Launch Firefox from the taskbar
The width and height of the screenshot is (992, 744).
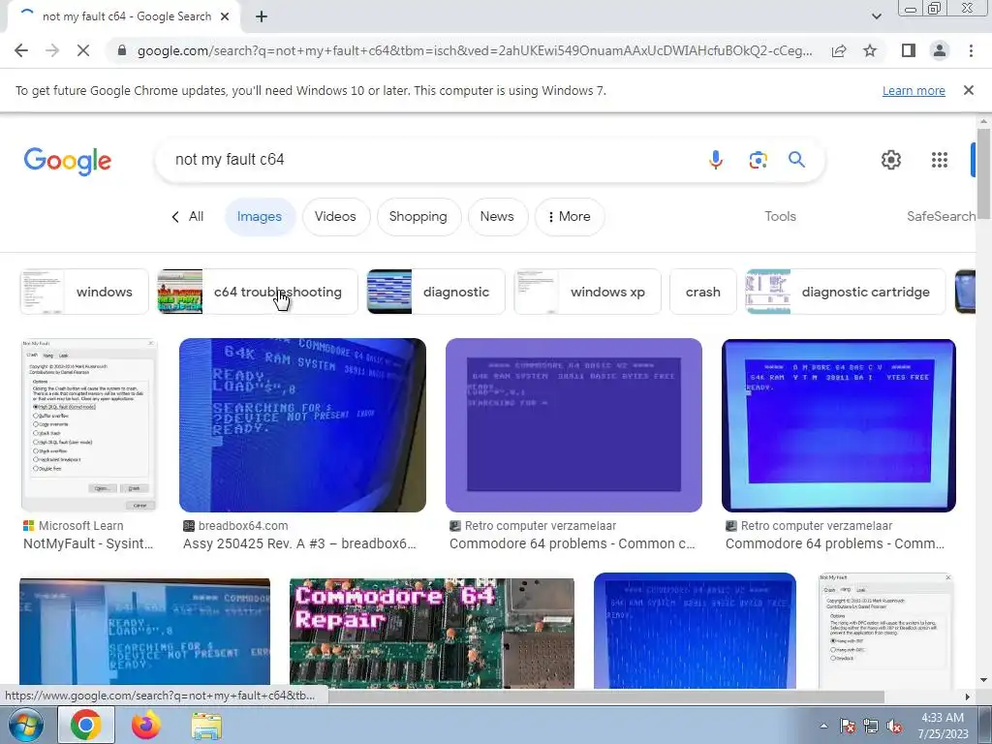pos(146,725)
